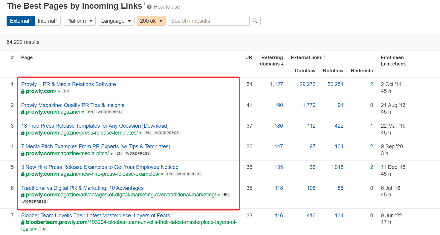
Task: Click the info icon beside External links
Action: coord(324,56)
